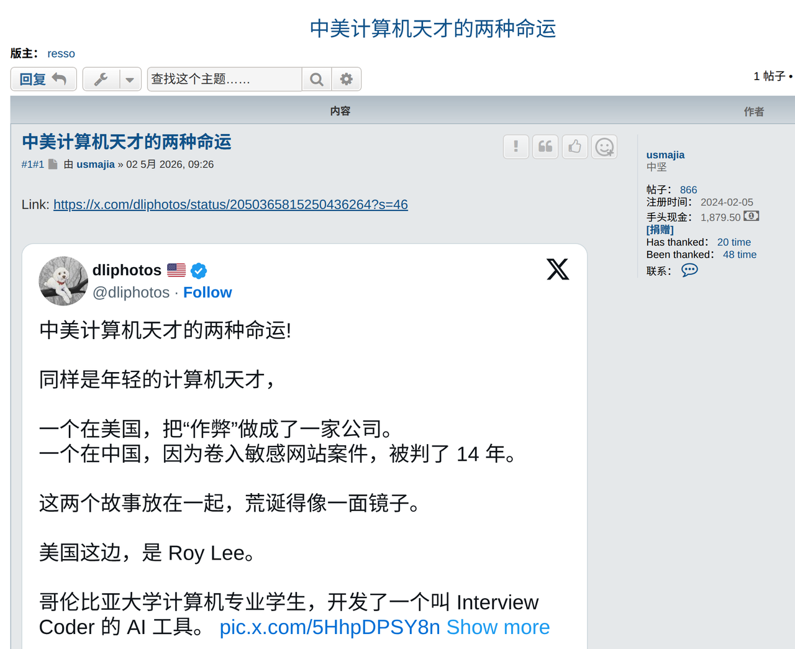The image size is (795, 649).
Task: Report this post with exclamation icon
Action: click(x=516, y=147)
